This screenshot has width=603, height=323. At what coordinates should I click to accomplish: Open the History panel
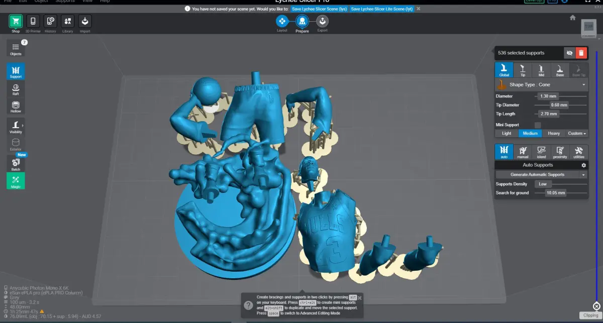click(x=50, y=24)
